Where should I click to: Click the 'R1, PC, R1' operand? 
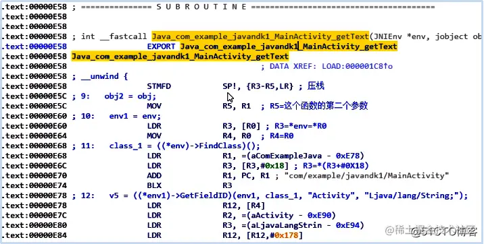click(x=246, y=176)
